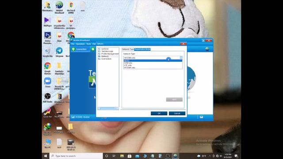
Task: Click the greyed Apply button
Action: click(x=174, y=99)
